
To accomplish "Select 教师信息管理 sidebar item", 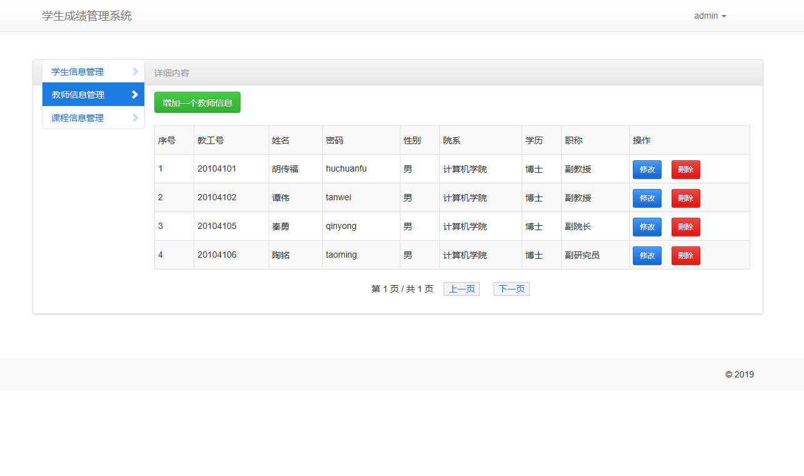I will click(x=78, y=95).
